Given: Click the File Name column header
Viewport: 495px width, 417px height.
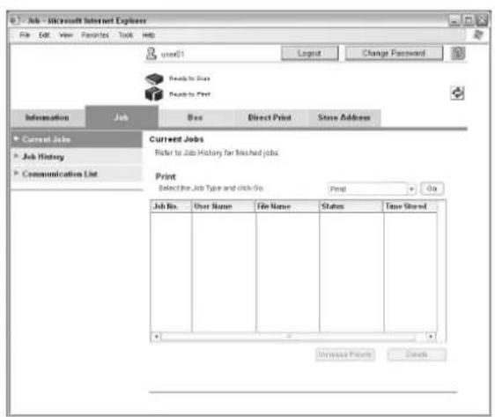Looking at the screenshot, I should (x=287, y=206).
